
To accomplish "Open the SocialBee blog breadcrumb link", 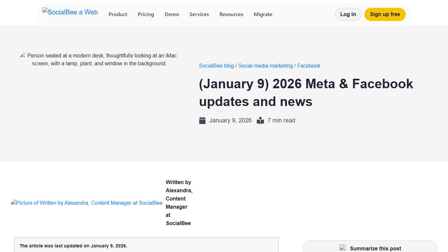I will tap(216, 66).
